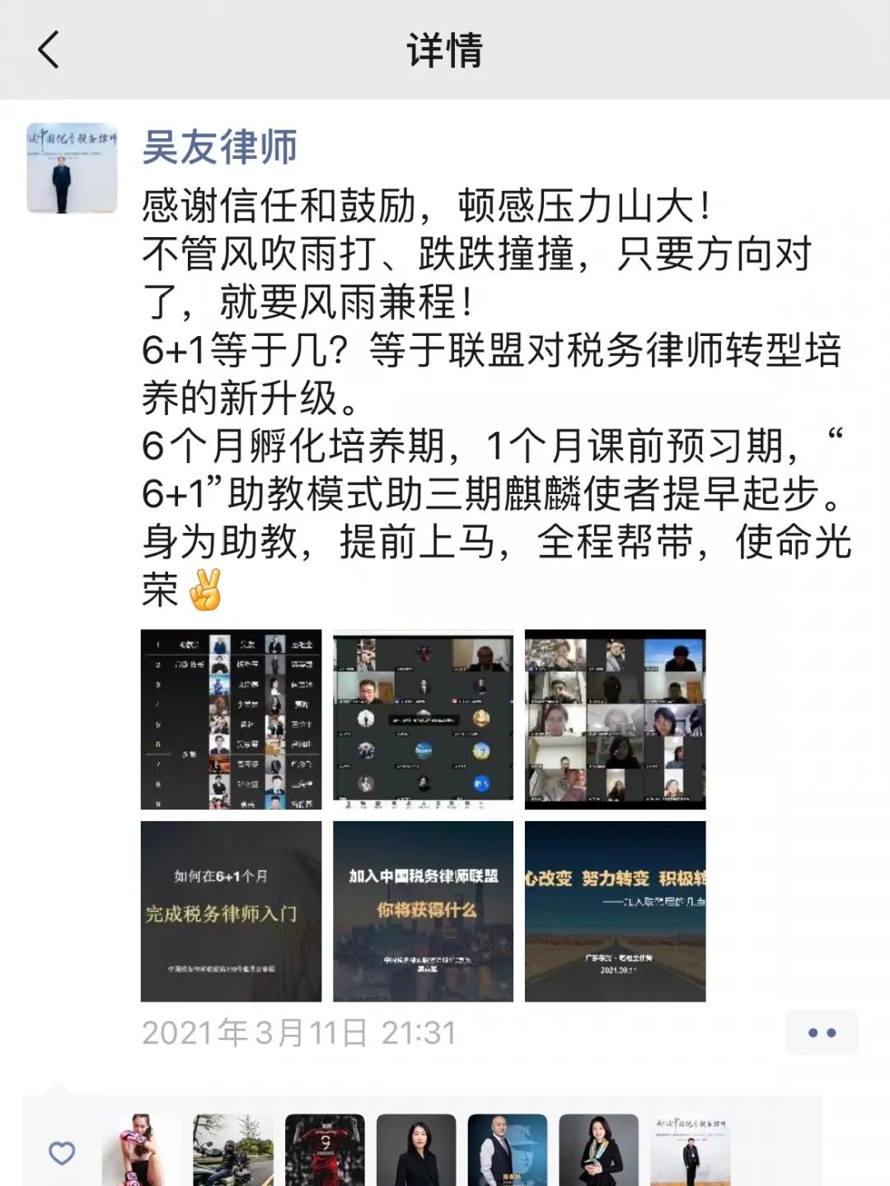Tap liker avatar of bald man in vest
The width and height of the screenshot is (890, 1186).
(x=508, y=1151)
